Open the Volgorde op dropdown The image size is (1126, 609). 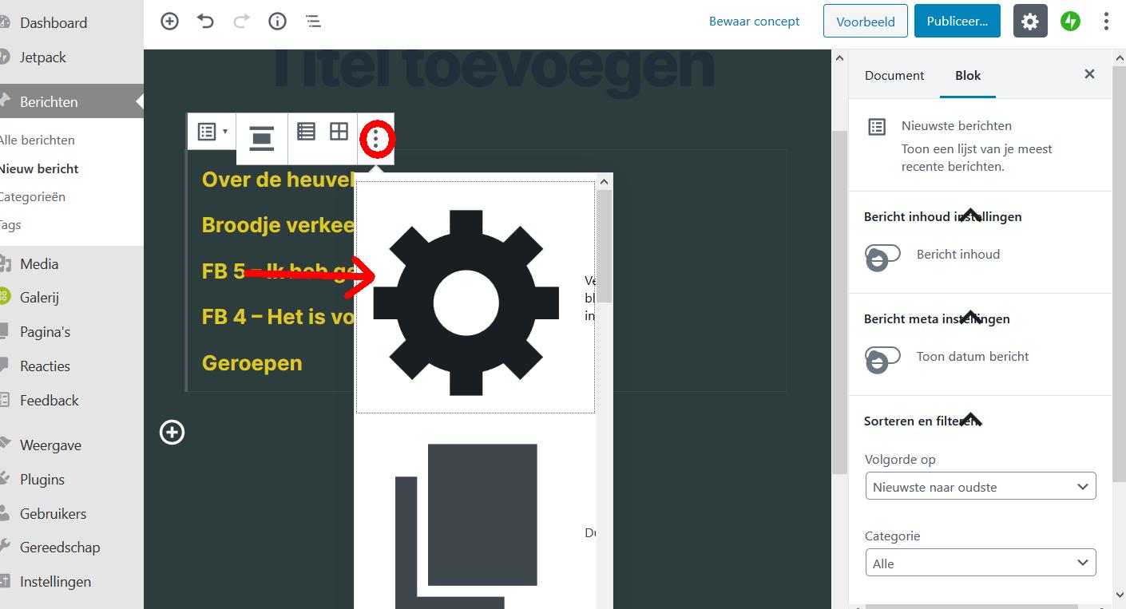click(981, 486)
